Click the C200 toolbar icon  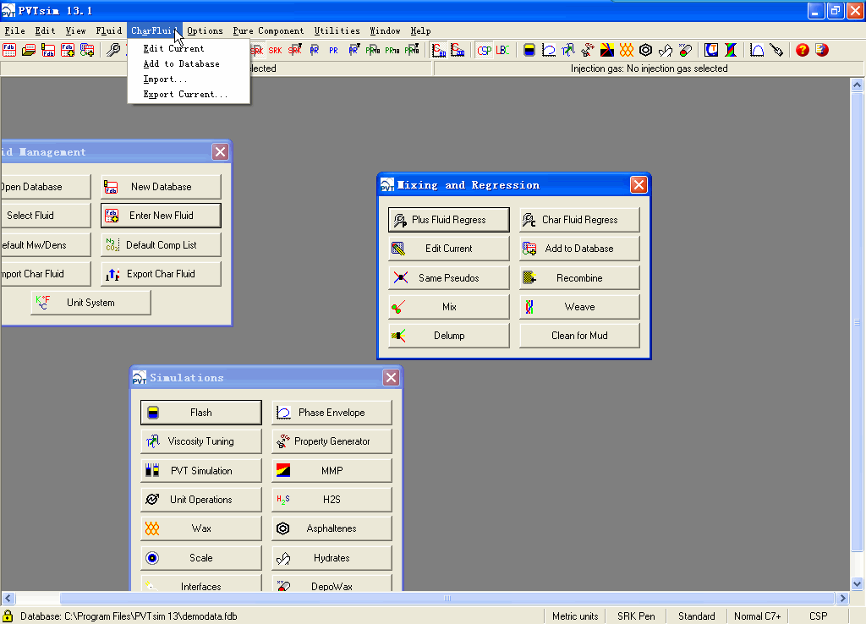tap(458, 50)
